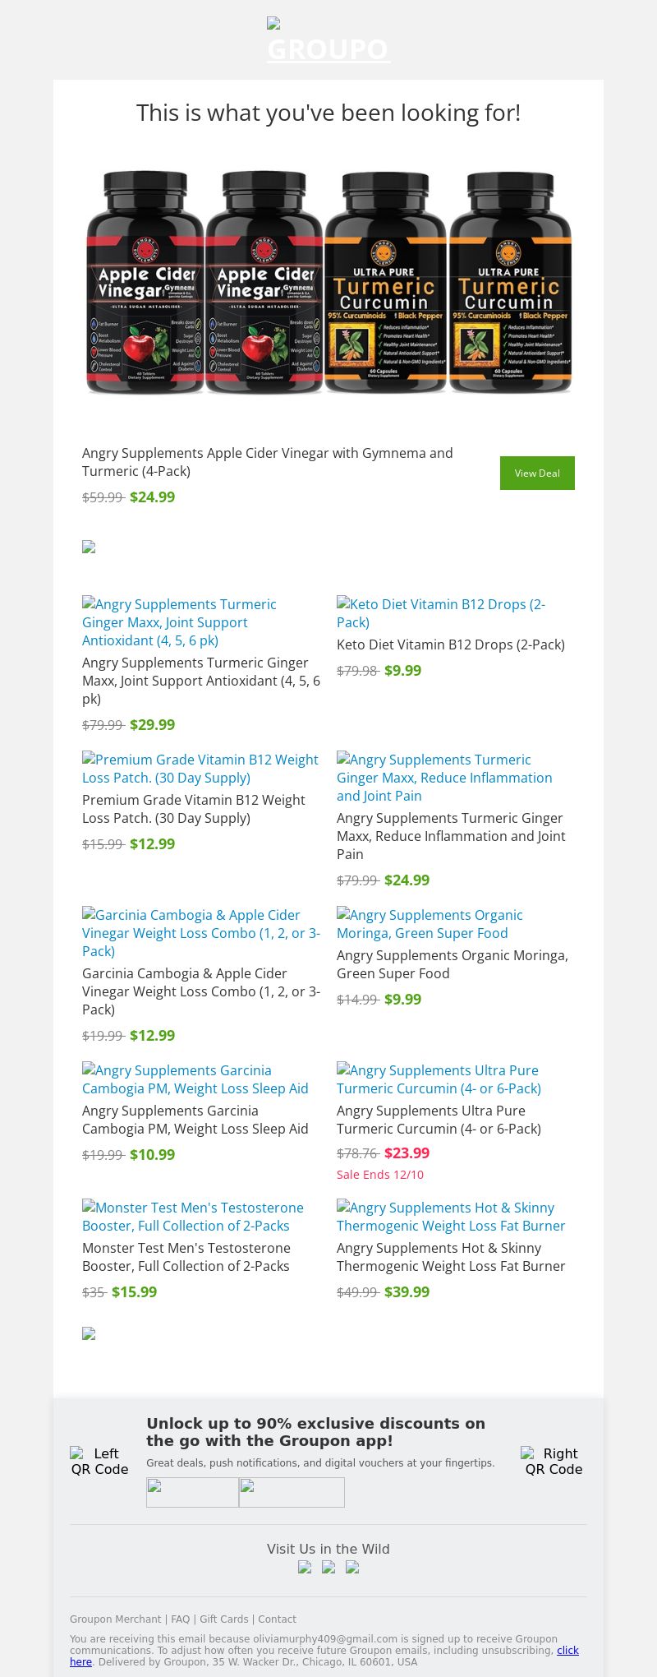Click the Left QR Code image

coord(99,1462)
